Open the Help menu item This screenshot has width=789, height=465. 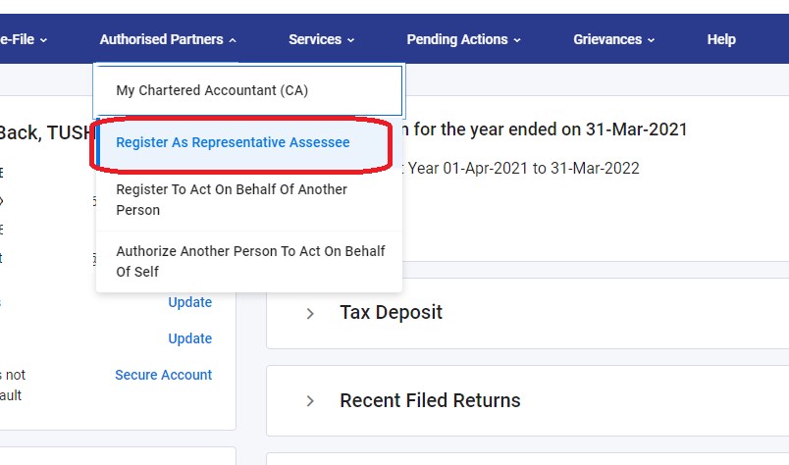pos(721,39)
